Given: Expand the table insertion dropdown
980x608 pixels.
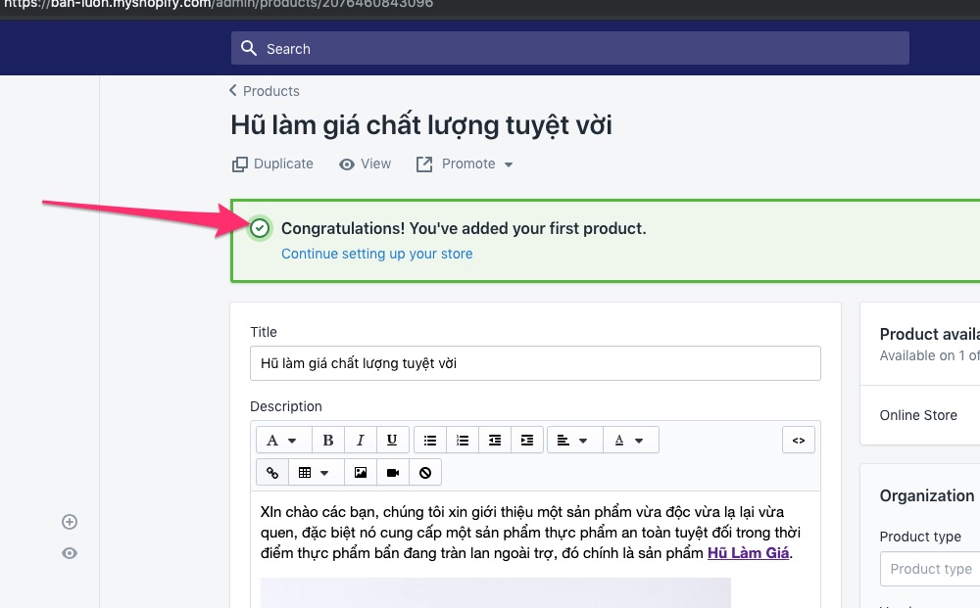Looking at the screenshot, I should [316, 472].
